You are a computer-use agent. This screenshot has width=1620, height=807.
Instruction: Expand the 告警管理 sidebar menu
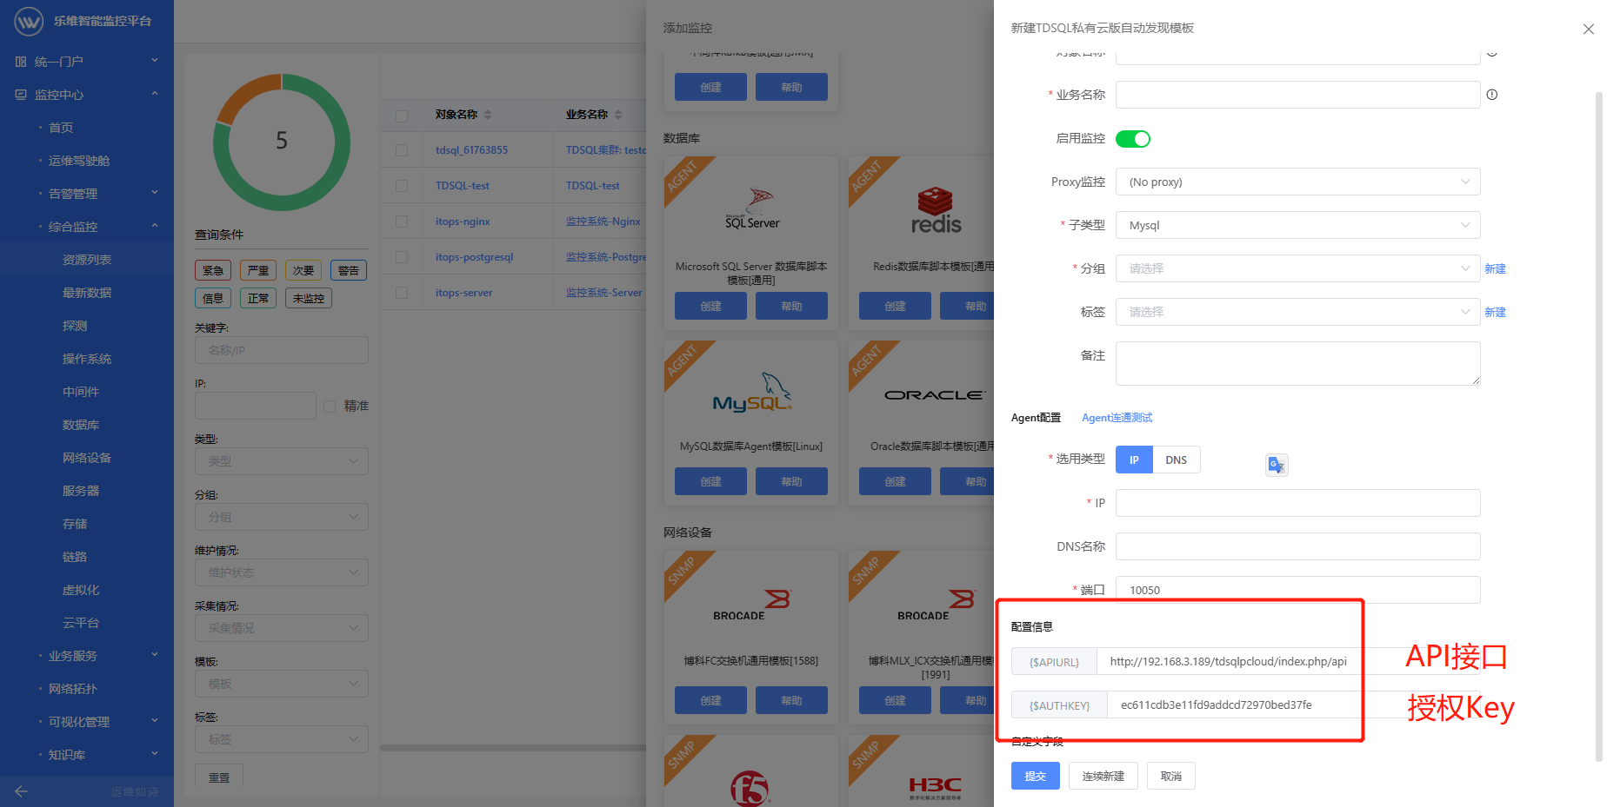pos(87,194)
